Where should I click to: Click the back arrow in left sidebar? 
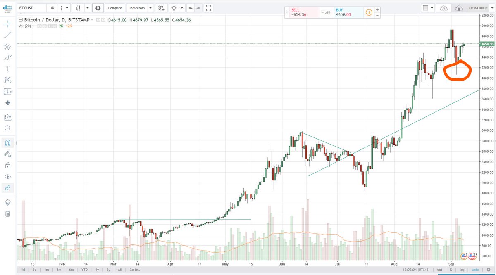point(7,102)
